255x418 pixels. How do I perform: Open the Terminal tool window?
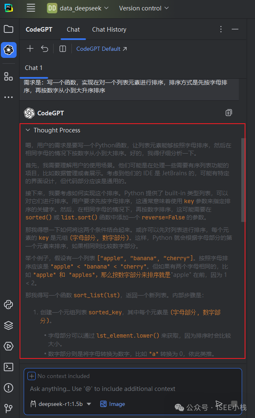(x=8, y=367)
